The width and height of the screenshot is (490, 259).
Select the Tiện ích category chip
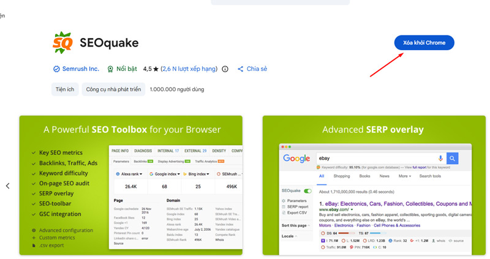tap(65, 89)
